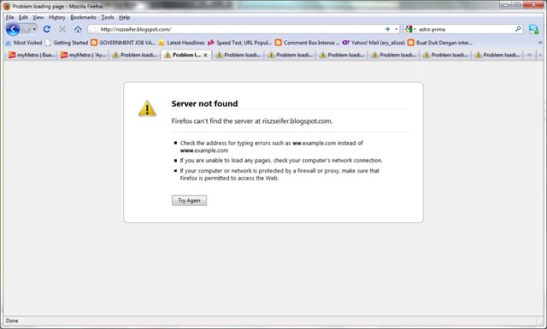The height and width of the screenshot is (329, 547).
Task: Go to the Home page icon
Action: click(x=78, y=29)
